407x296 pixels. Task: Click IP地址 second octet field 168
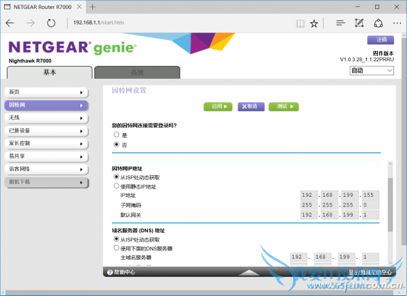tap(330, 195)
